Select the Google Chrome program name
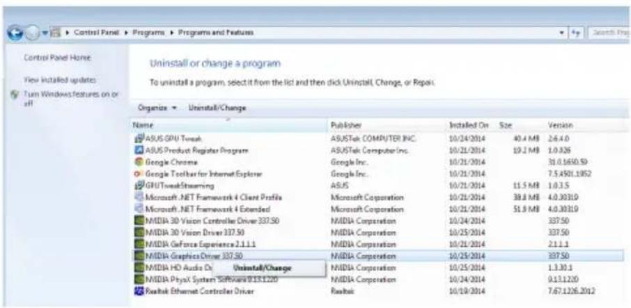 tap(171, 162)
